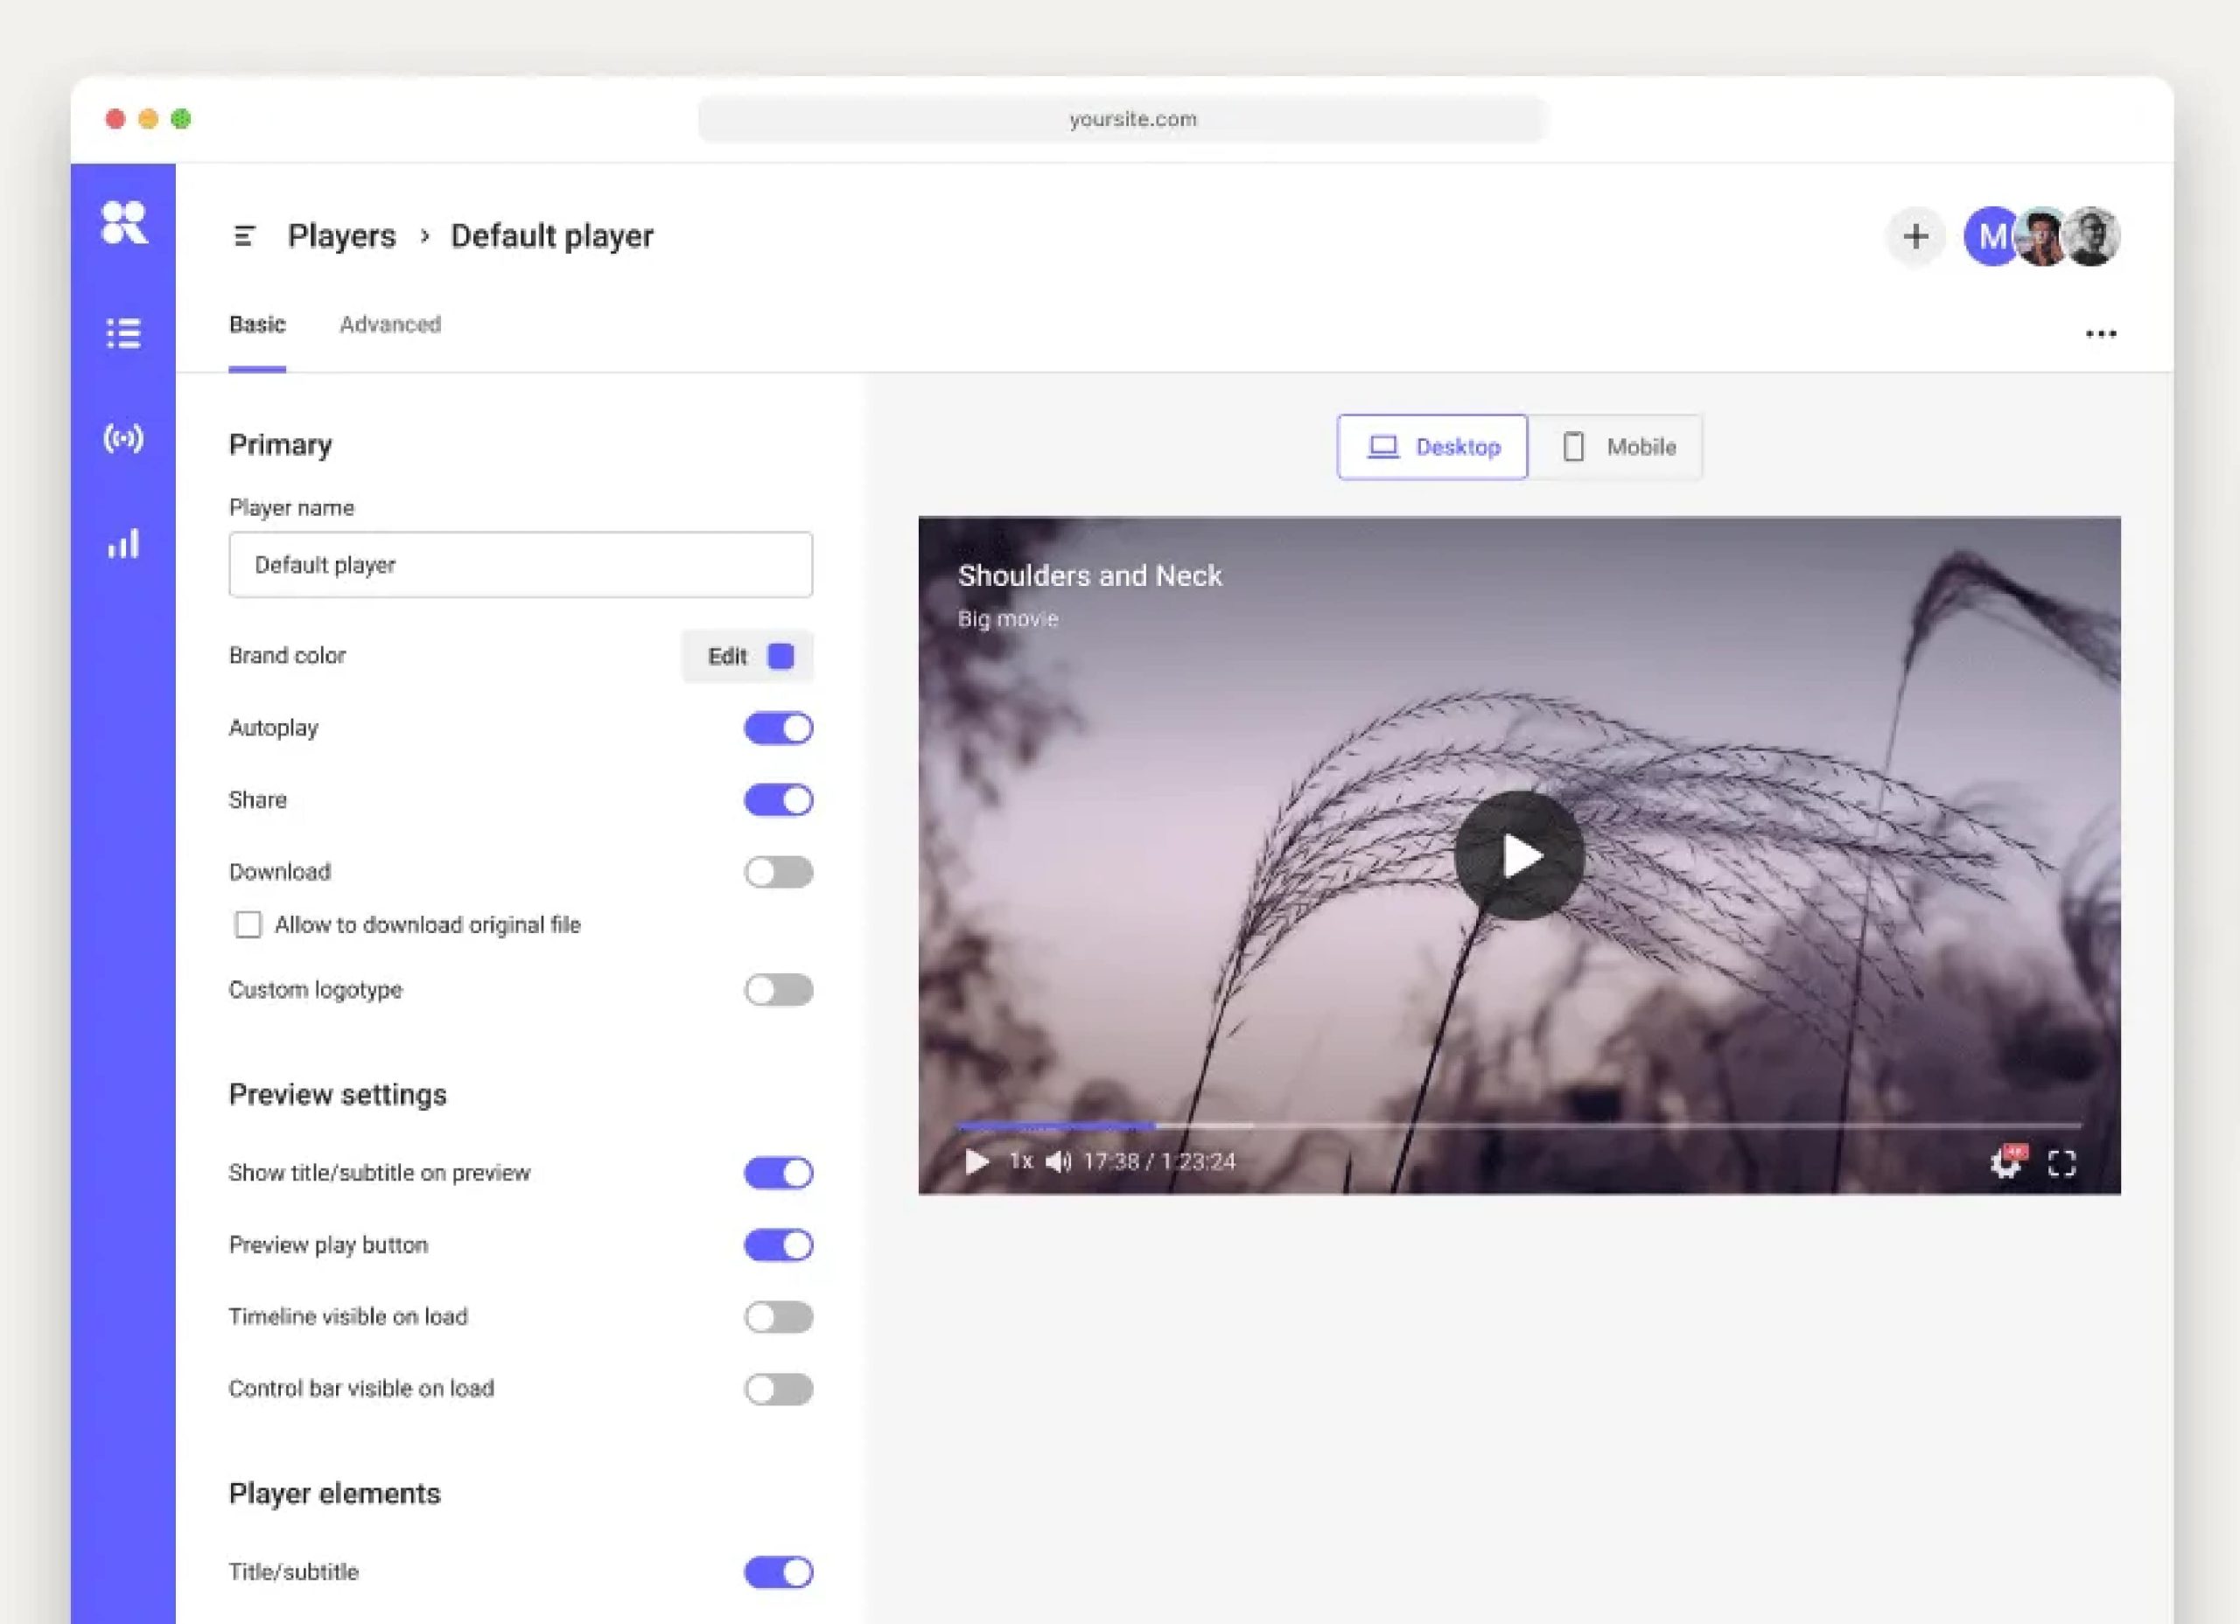The image size is (2240, 1624).
Task: Enter fullscreen on the video player
Action: point(2061,1164)
